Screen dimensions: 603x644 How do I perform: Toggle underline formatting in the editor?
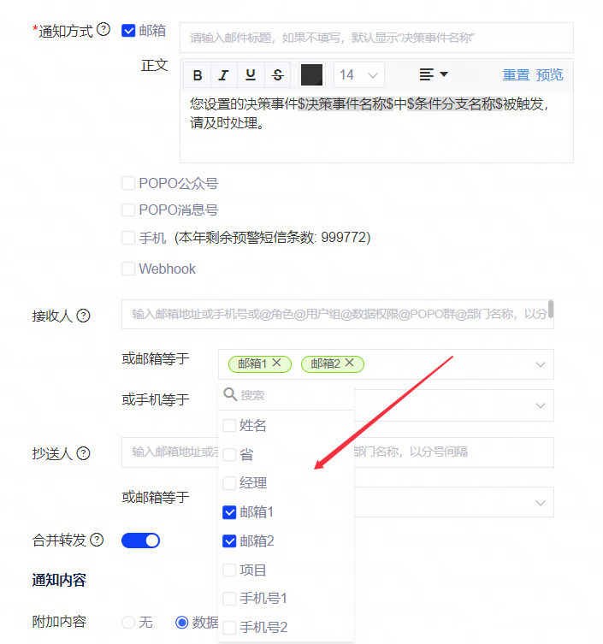coord(251,74)
